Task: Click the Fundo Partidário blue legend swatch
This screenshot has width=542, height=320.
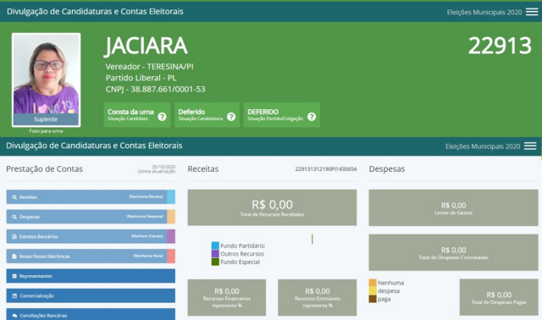Action: (x=215, y=246)
